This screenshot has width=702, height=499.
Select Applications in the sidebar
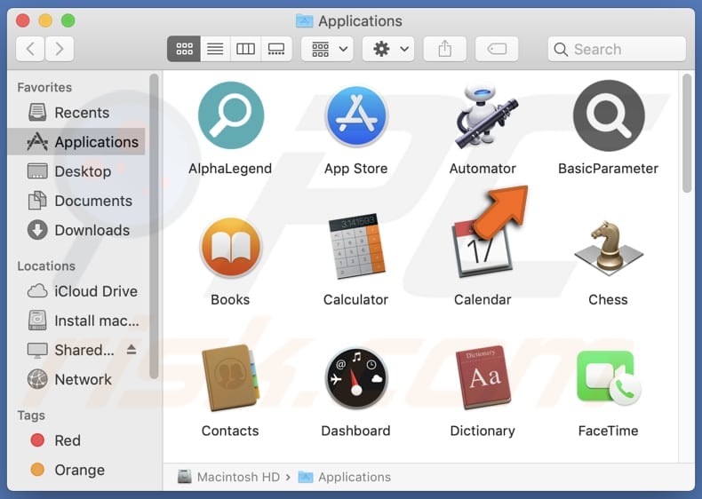tap(76, 141)
